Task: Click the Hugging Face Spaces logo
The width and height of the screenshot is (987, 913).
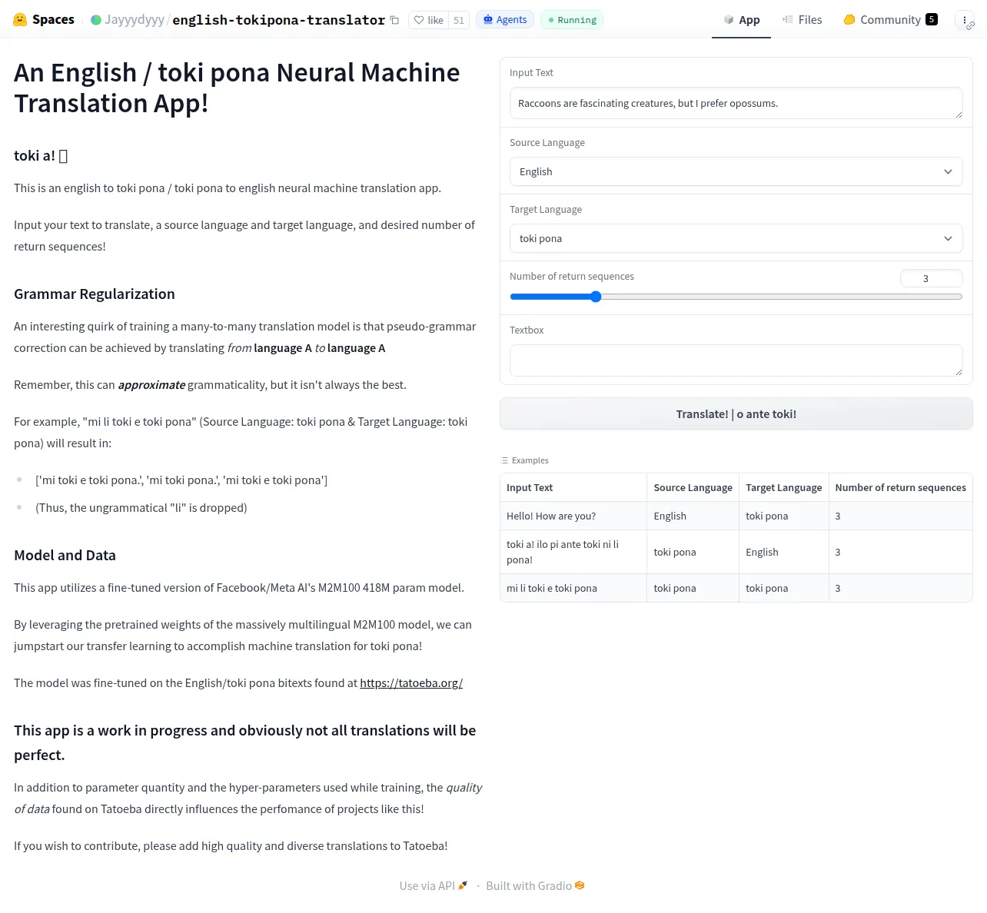Action: (x=21, y=20)
